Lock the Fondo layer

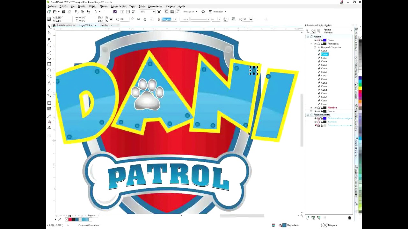[x=322, y=111]
